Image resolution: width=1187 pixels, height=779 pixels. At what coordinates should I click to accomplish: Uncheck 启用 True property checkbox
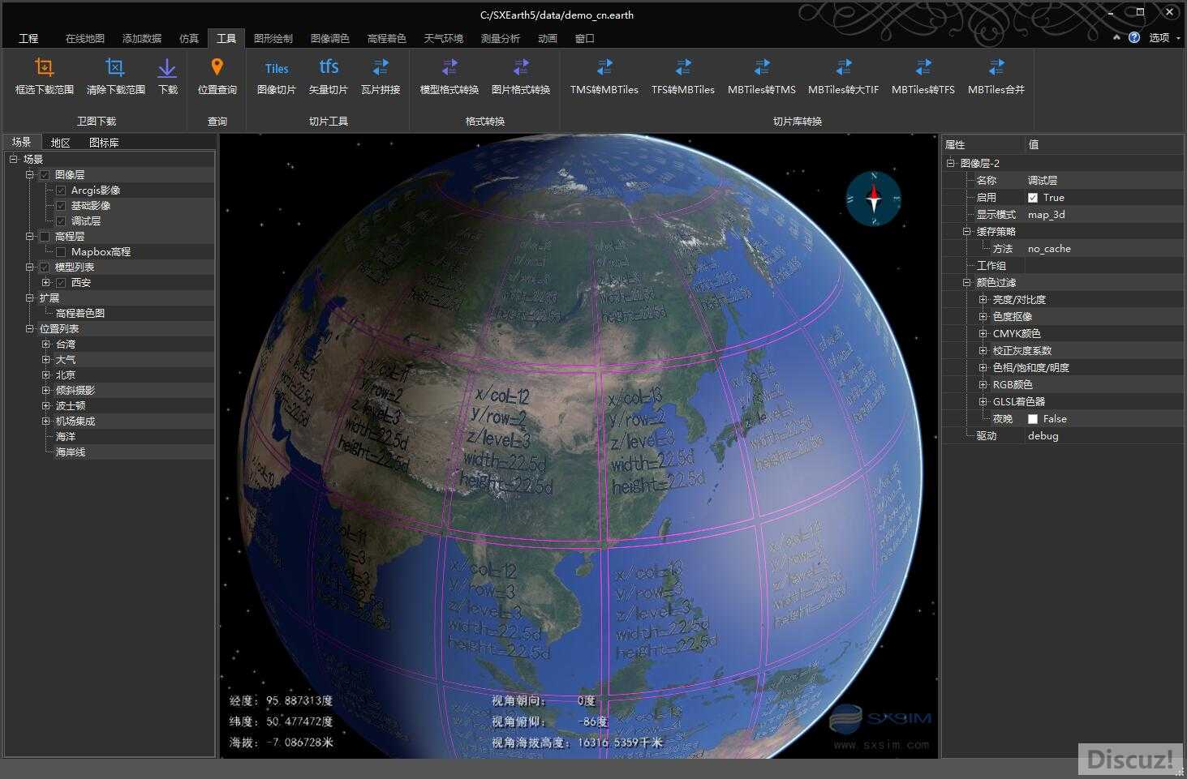[x=1033, y=198]
